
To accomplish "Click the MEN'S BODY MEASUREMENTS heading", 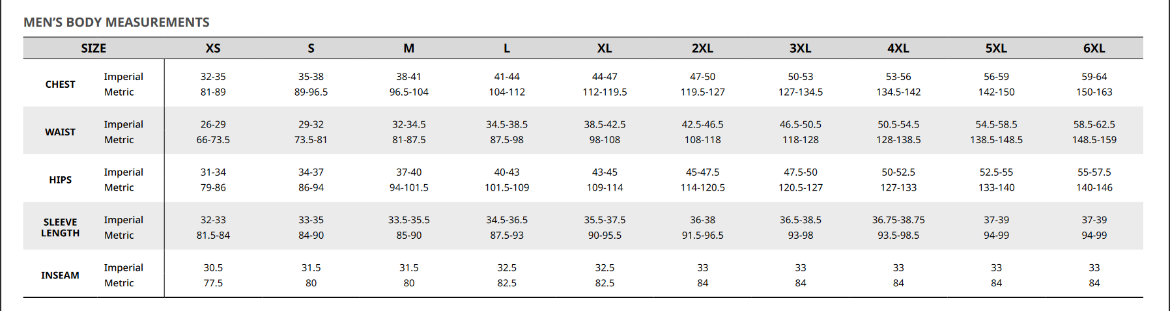I will tap(117, 22).
